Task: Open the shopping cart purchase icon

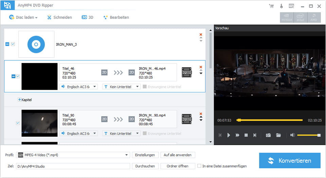Action: click(x=271, y=6)
